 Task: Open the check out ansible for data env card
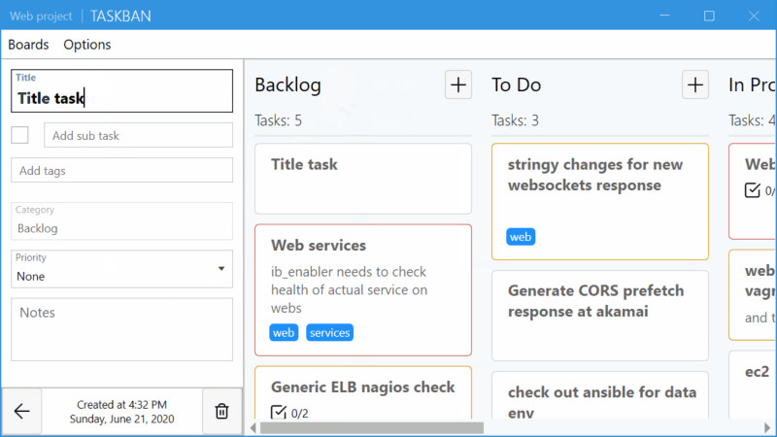click(x=600, y=396)
